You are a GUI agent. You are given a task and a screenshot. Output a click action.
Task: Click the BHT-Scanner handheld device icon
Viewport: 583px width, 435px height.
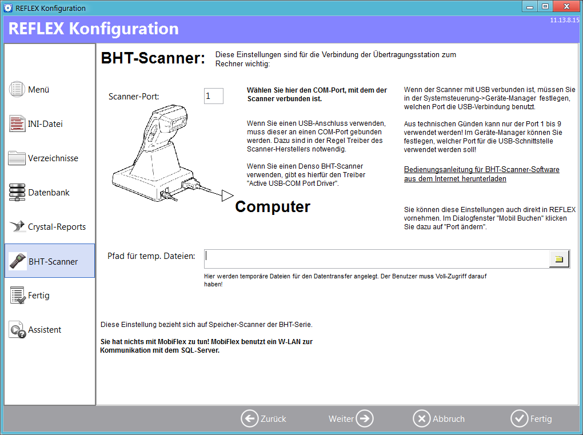(18, 261)
